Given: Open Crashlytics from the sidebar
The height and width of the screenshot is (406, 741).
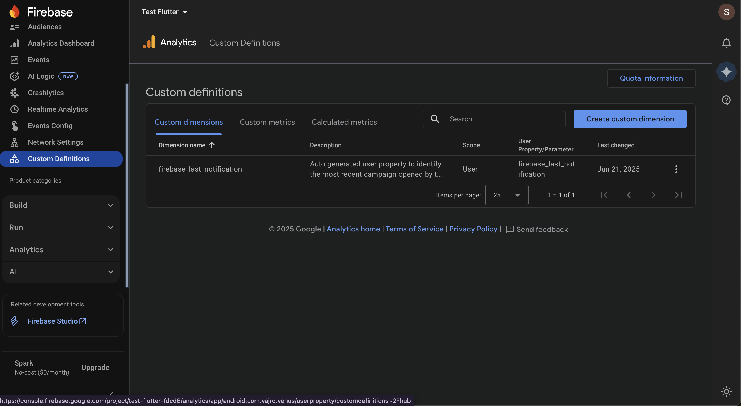Looking at the screenshot, I should pos(45,93).
